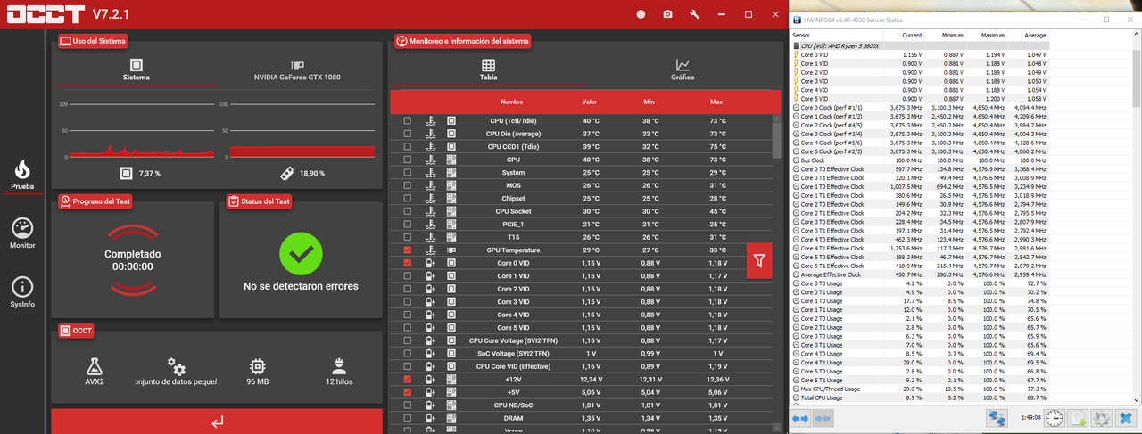Click CPU NB/SoC sensor name
The image size is (1142, 434).
coord(511,405)
